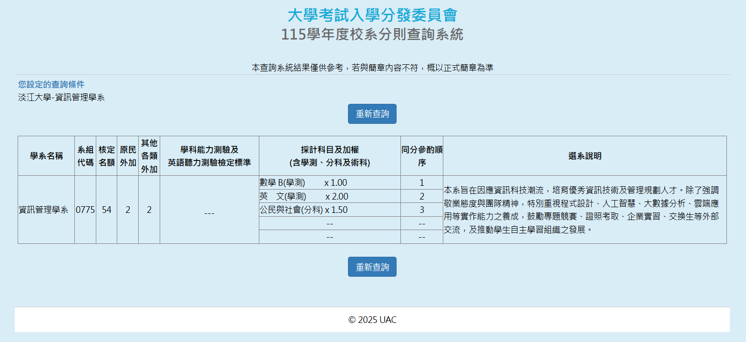Click the 您設定的查詢條件 label
Screen dimensions: 746x342
(x=51, y=84)
